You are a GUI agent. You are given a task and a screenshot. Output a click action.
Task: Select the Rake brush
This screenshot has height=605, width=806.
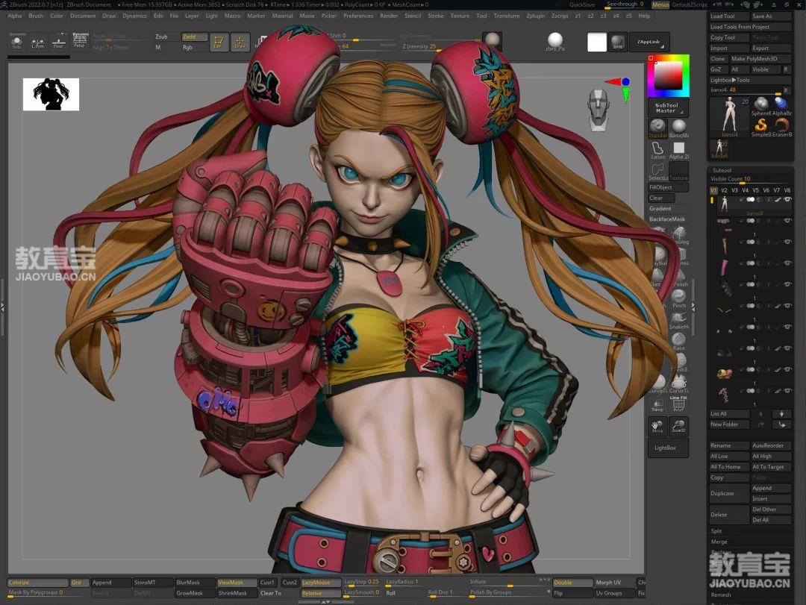coord(679,341)
